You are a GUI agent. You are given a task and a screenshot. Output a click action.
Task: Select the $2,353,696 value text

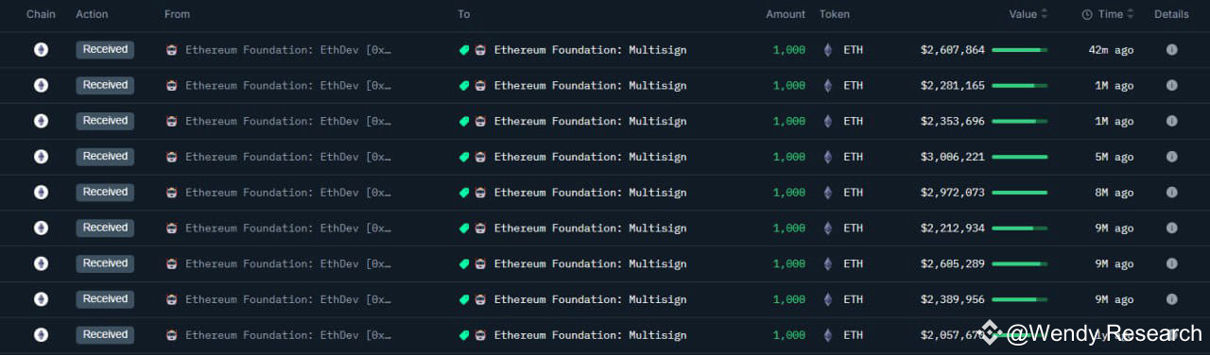click(x=952, y=121)
